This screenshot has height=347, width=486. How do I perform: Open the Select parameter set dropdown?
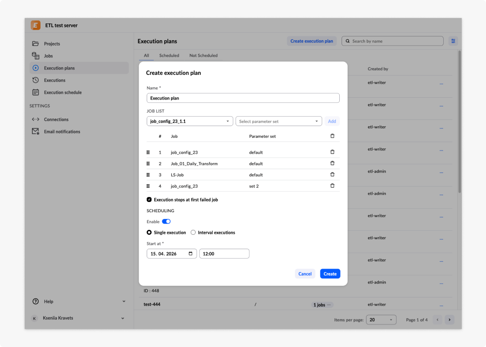[x=279, y=121]
